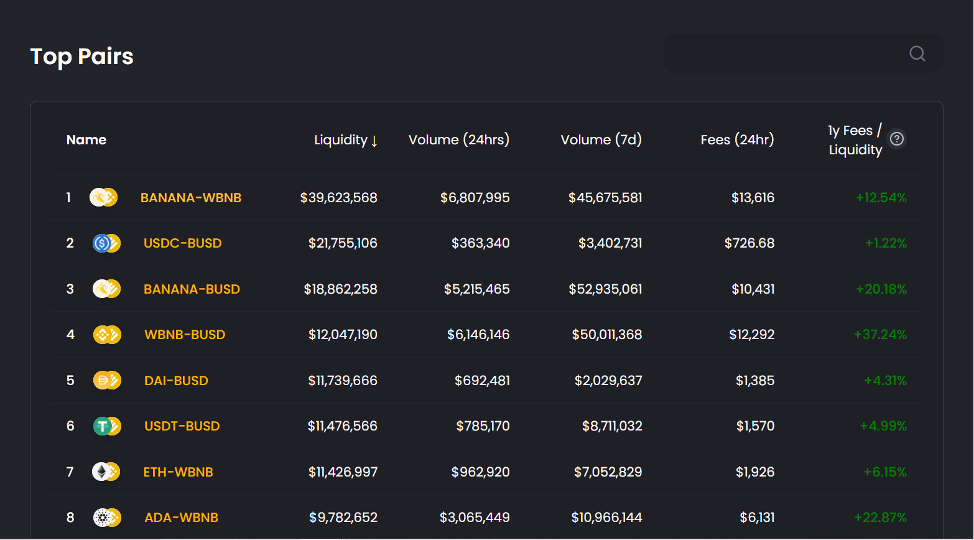Click the $2,029,637 7d volume value
The image size is (974, 540).
click(608, 381)
